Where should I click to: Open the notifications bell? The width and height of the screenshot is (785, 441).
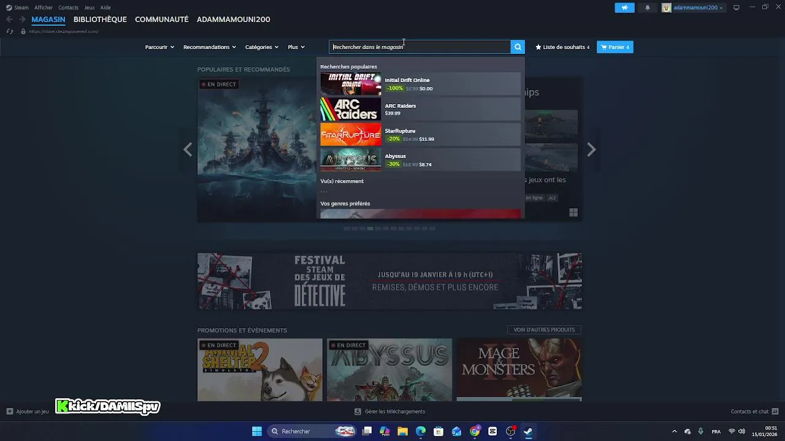[x=647, y=8]
